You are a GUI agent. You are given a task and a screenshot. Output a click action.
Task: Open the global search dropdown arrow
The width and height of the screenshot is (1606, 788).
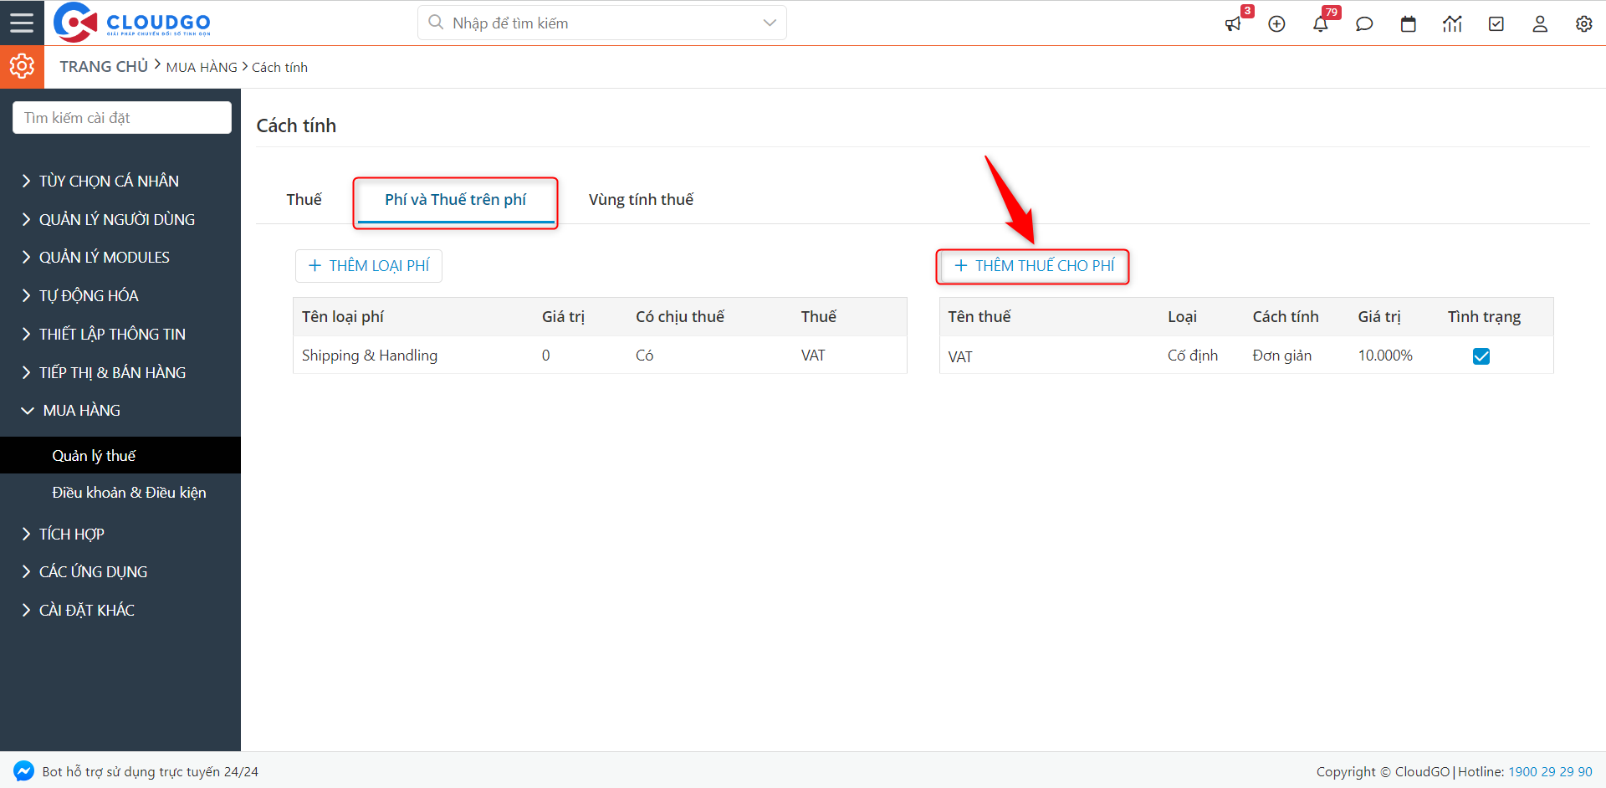(770, 23)
